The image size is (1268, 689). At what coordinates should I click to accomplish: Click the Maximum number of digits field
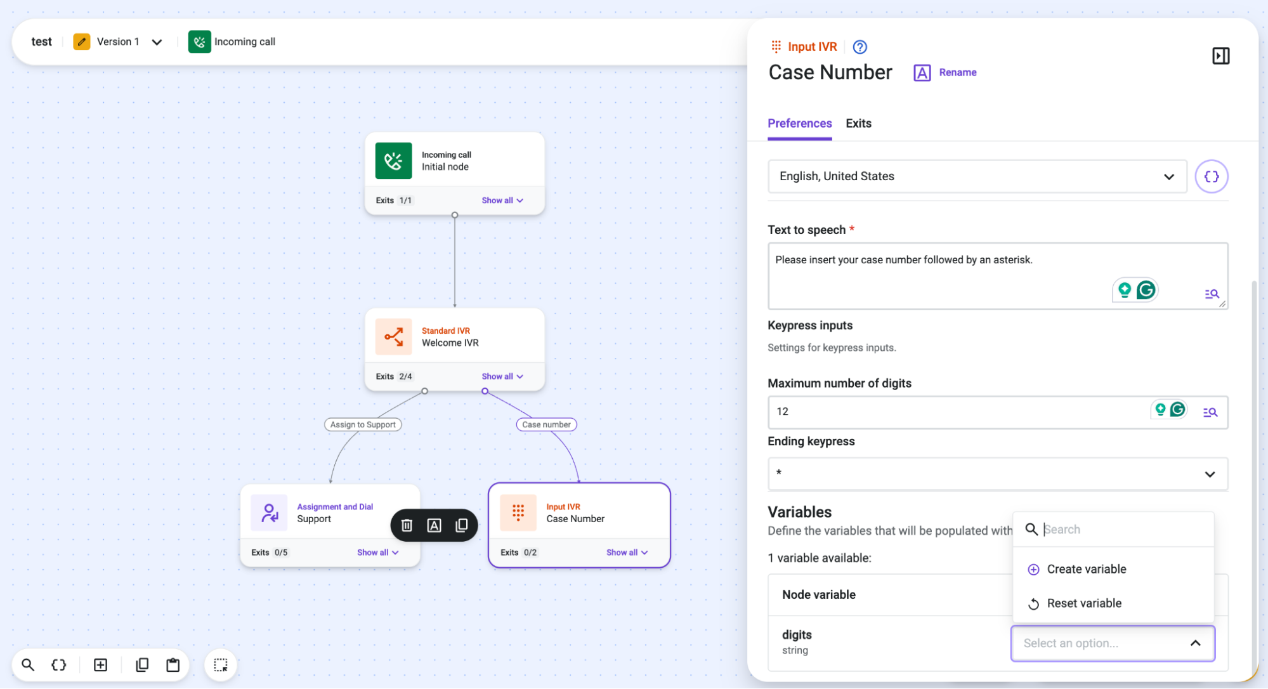[997, 412]
